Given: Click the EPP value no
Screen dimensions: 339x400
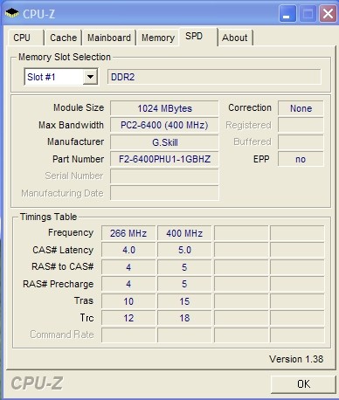Looking at the screenshot, I should (301, 159).
